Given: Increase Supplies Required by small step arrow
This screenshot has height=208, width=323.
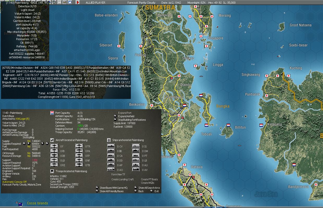Looking at the screenshot, I should pyautogui.click(x=42, y=143).
